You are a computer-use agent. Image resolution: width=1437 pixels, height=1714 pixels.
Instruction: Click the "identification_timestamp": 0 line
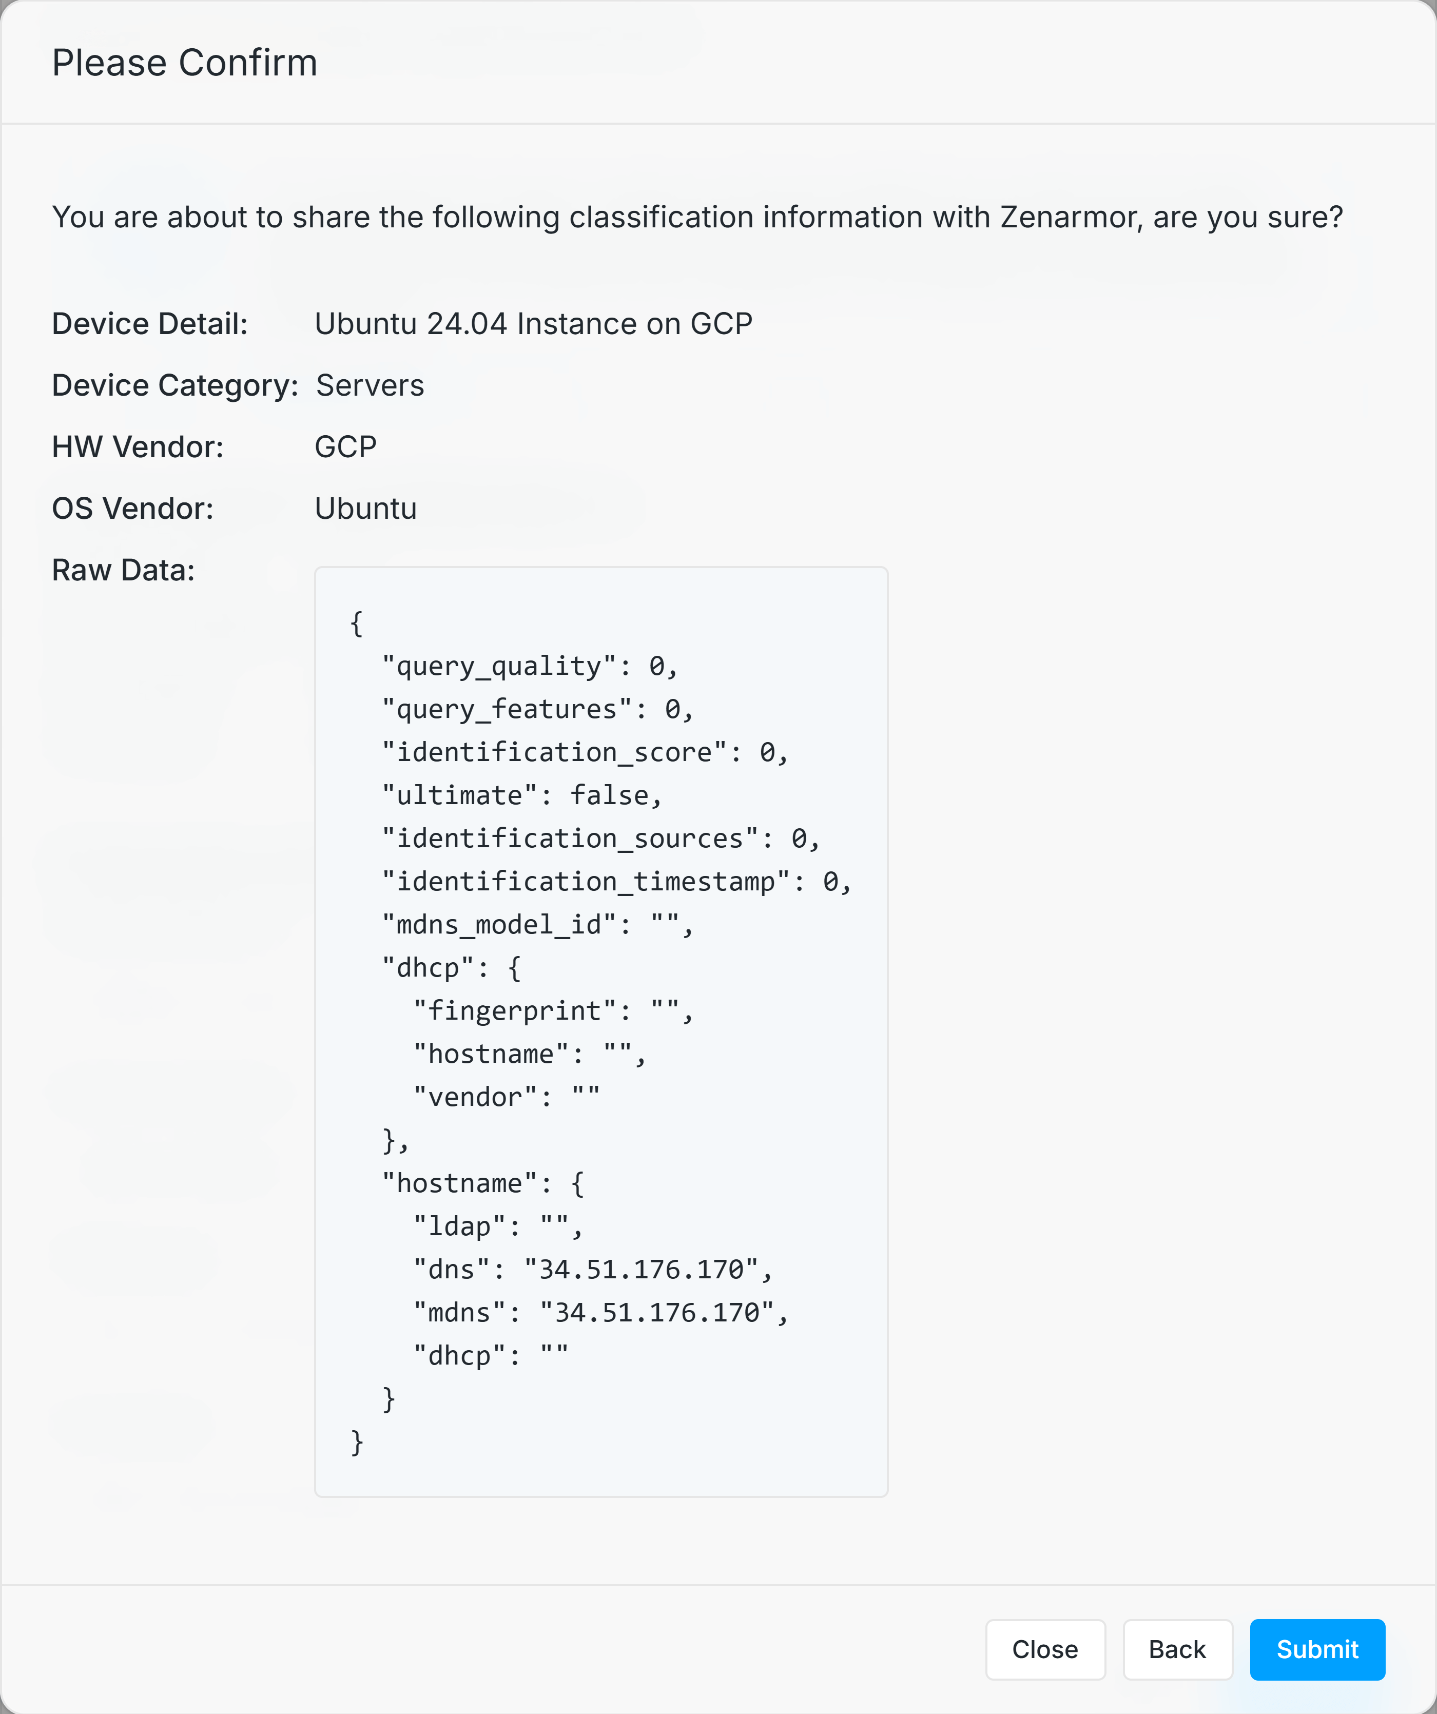(x=616, y=882)
